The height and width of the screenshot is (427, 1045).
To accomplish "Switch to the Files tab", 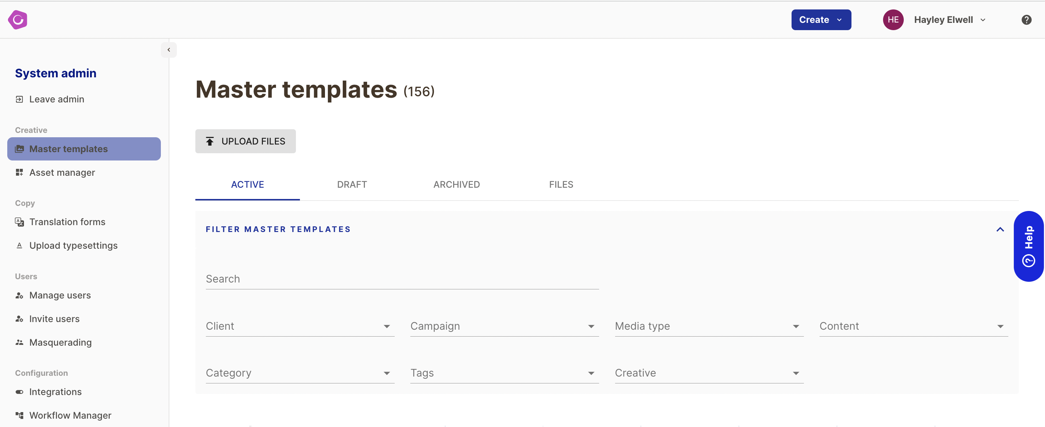I will click(x=561, y=184).
